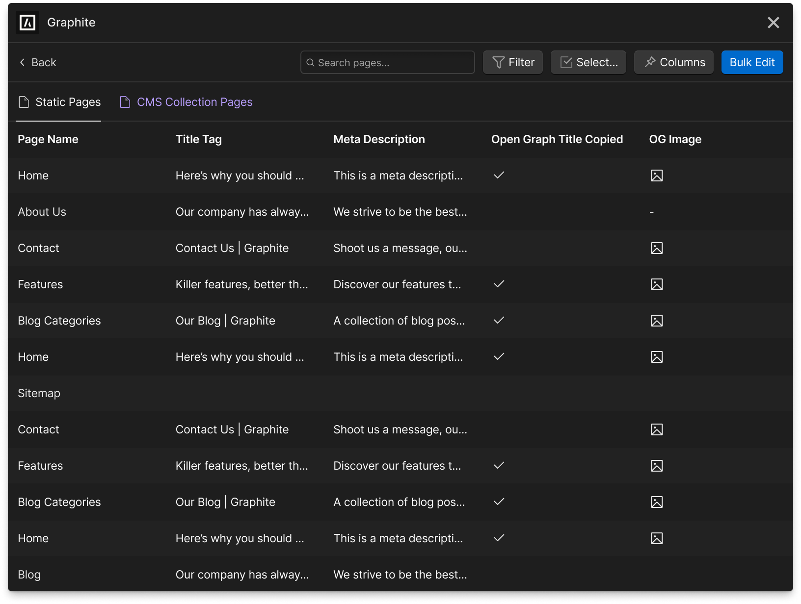Screen dimensions: 801x604
Task: Click checkmark in first Home row
Action: (499, 175)
